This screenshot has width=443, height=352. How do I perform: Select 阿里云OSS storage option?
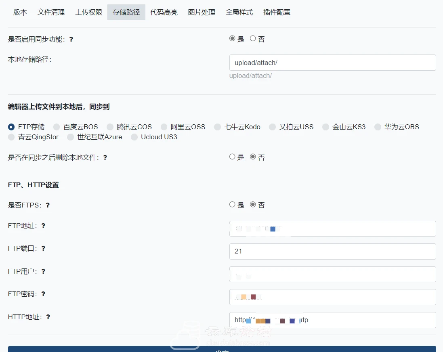pyautogui.click(x=164, y=127)
